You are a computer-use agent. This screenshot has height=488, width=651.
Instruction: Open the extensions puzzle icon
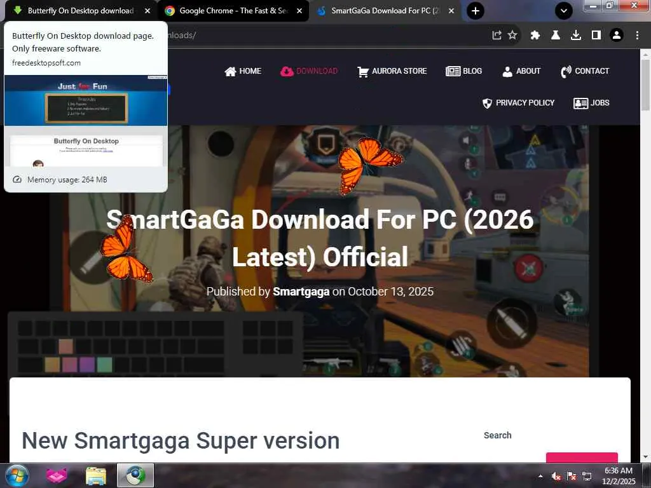(535, 36)
